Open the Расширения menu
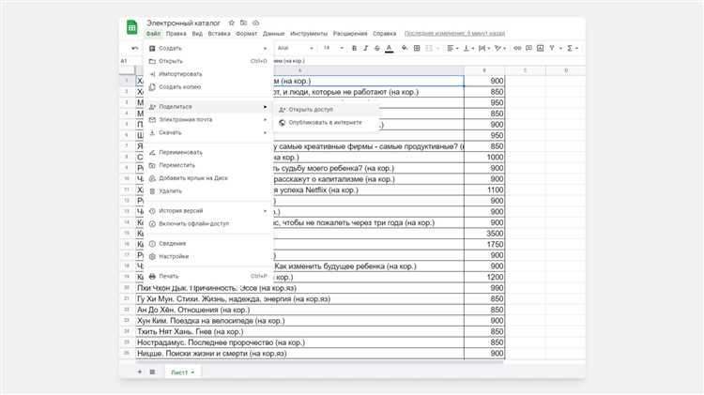The width and height of the screenshot is (704, 395). pyautogui.click(x=350, y=34)
